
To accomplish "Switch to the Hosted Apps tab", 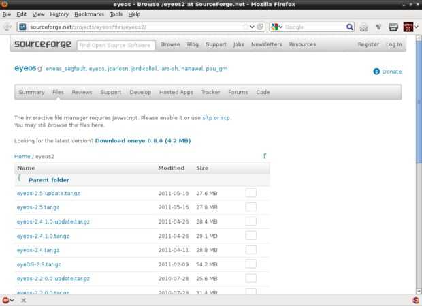I will [176, 92].
